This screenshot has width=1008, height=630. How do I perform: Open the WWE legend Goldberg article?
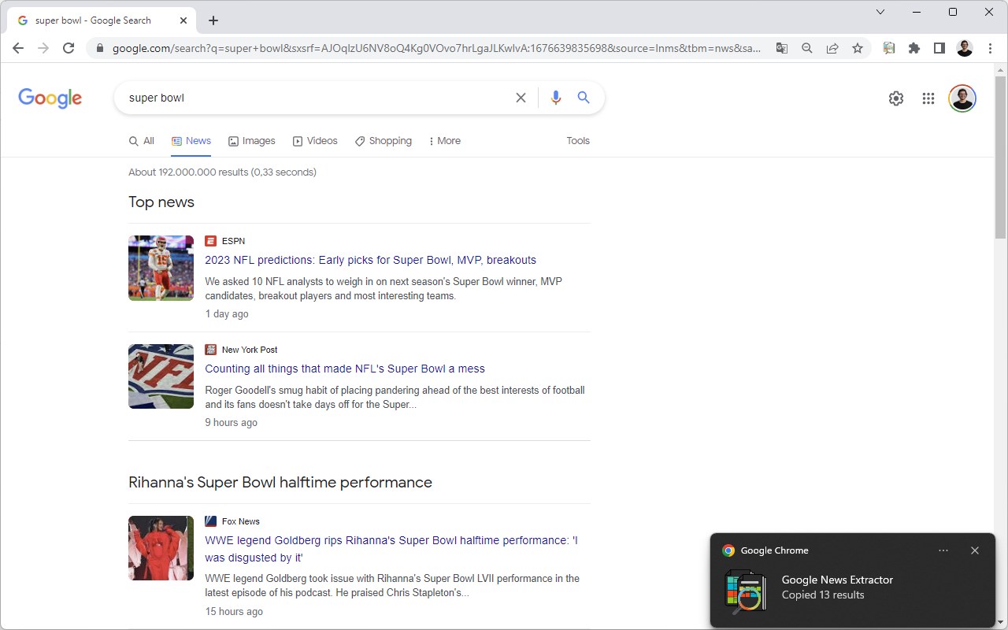coord(391,549)
